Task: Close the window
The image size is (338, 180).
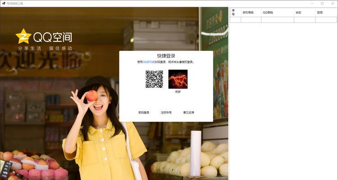Action: [333, 4]
